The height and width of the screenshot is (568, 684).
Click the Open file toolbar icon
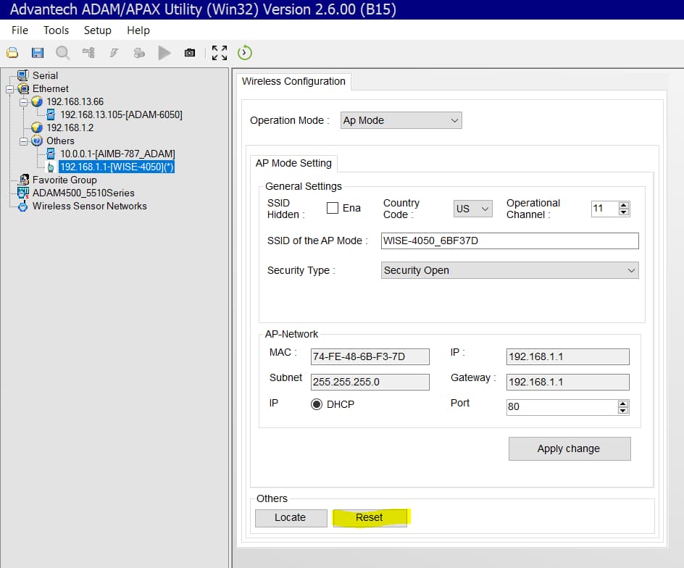pos(12,53)
